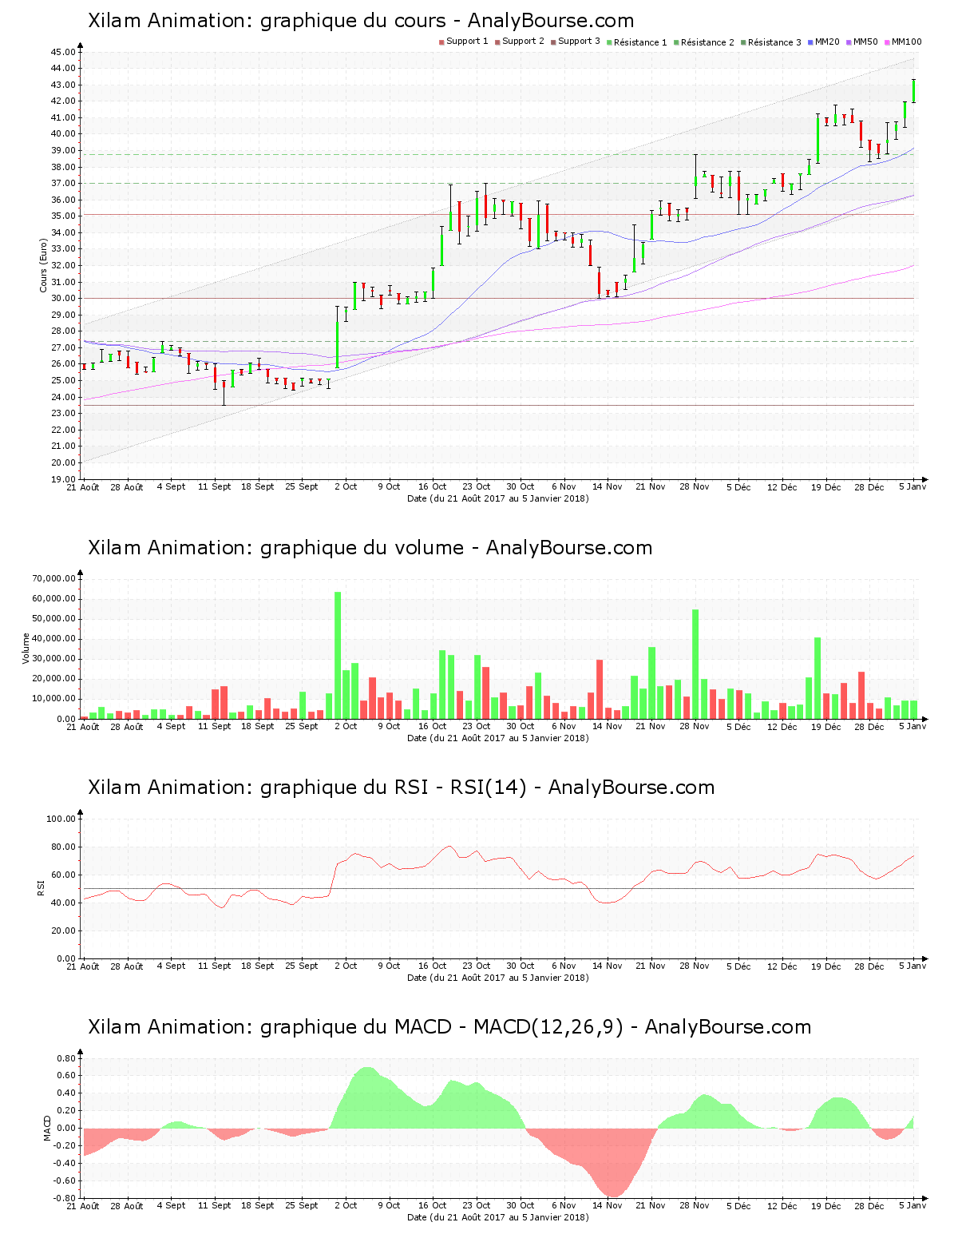Click '2 Oct' date under price chart
This screenshot has height=1238, width=958.
tap(346, 486)
